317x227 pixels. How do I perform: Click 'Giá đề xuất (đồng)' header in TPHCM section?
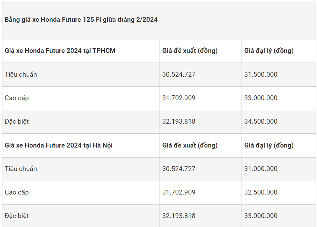pyautogui.click(x=190, y=51)
